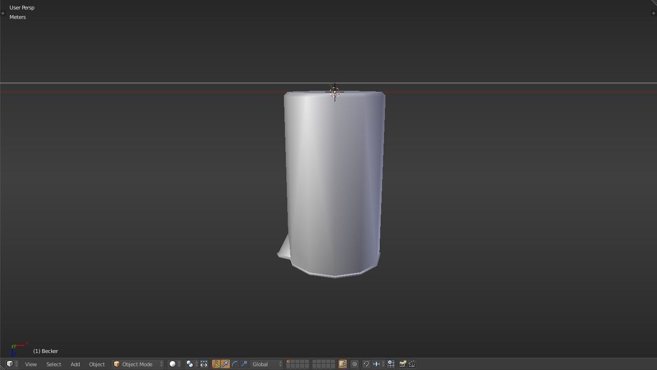Open the snap element selector
657x370 pixels.
pyautogui.click(x=379, y=364)
